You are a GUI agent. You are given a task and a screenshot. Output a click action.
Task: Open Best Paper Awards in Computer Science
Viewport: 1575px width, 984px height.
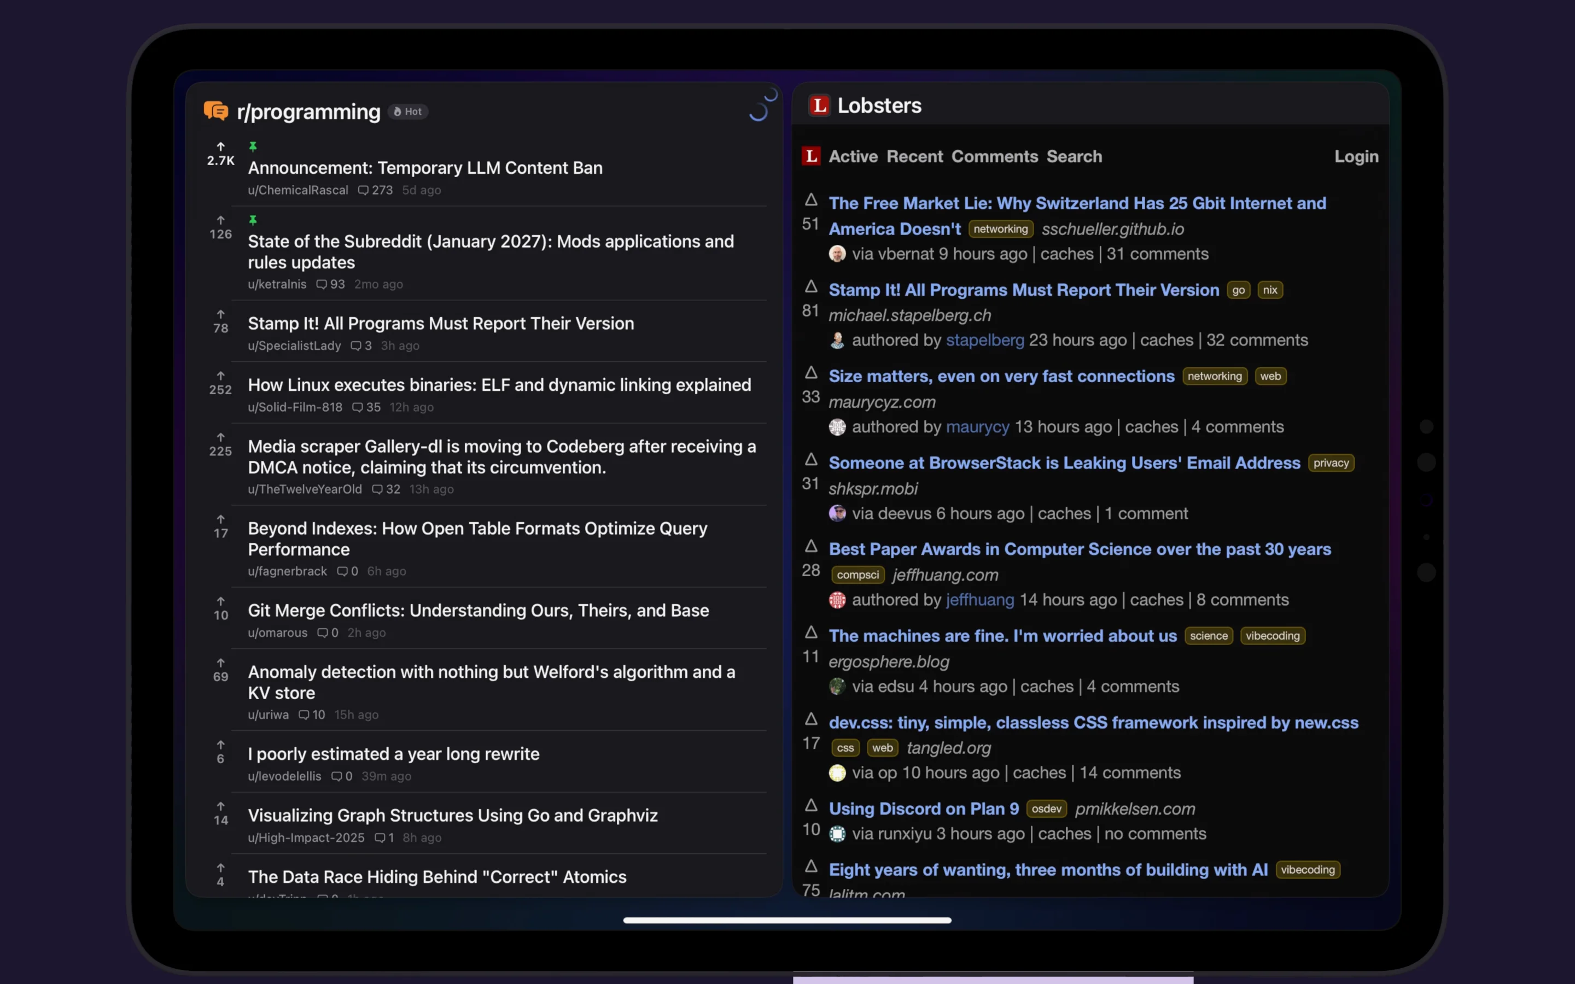click(1080, 549)
